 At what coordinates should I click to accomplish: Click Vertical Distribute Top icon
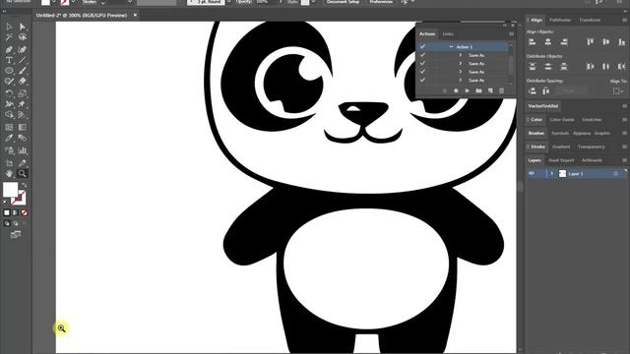(x=532, y=67)
